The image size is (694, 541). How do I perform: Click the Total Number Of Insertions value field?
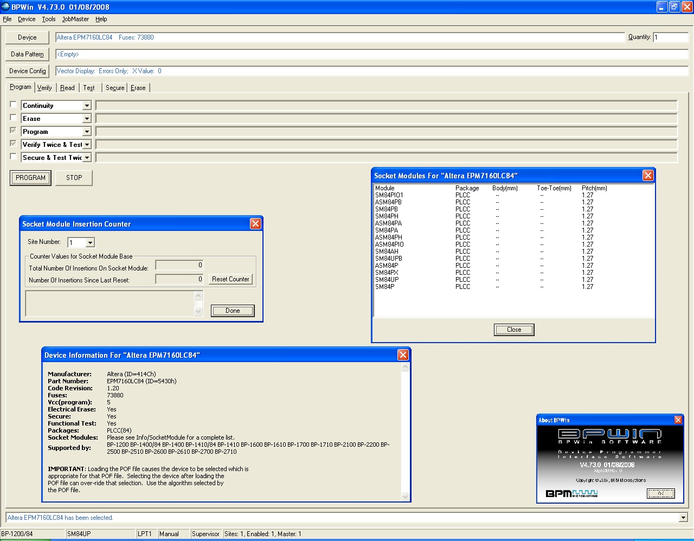(179, 265)
